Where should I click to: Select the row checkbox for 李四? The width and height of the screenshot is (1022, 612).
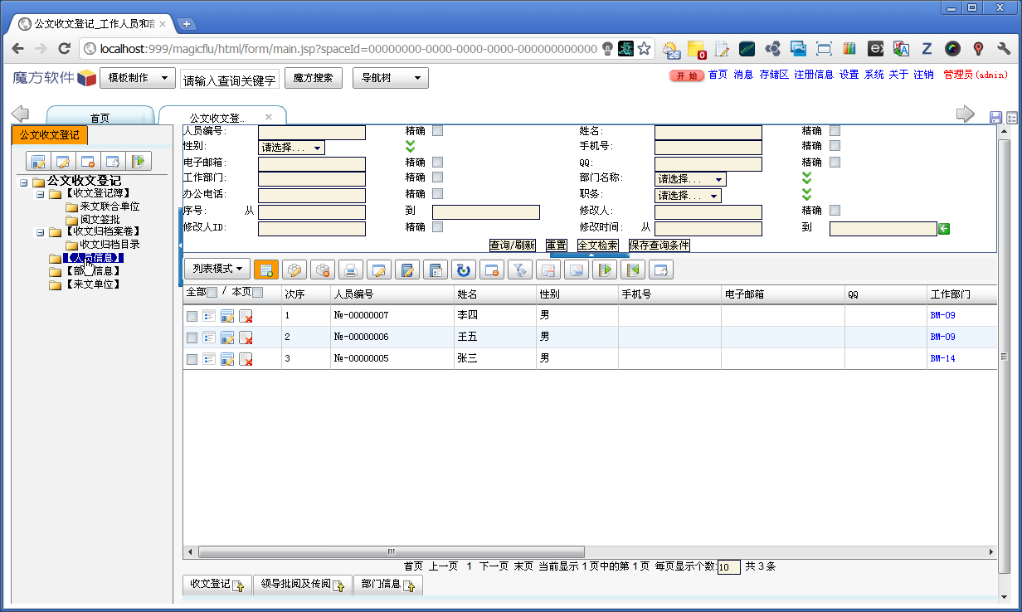[192, 316]
